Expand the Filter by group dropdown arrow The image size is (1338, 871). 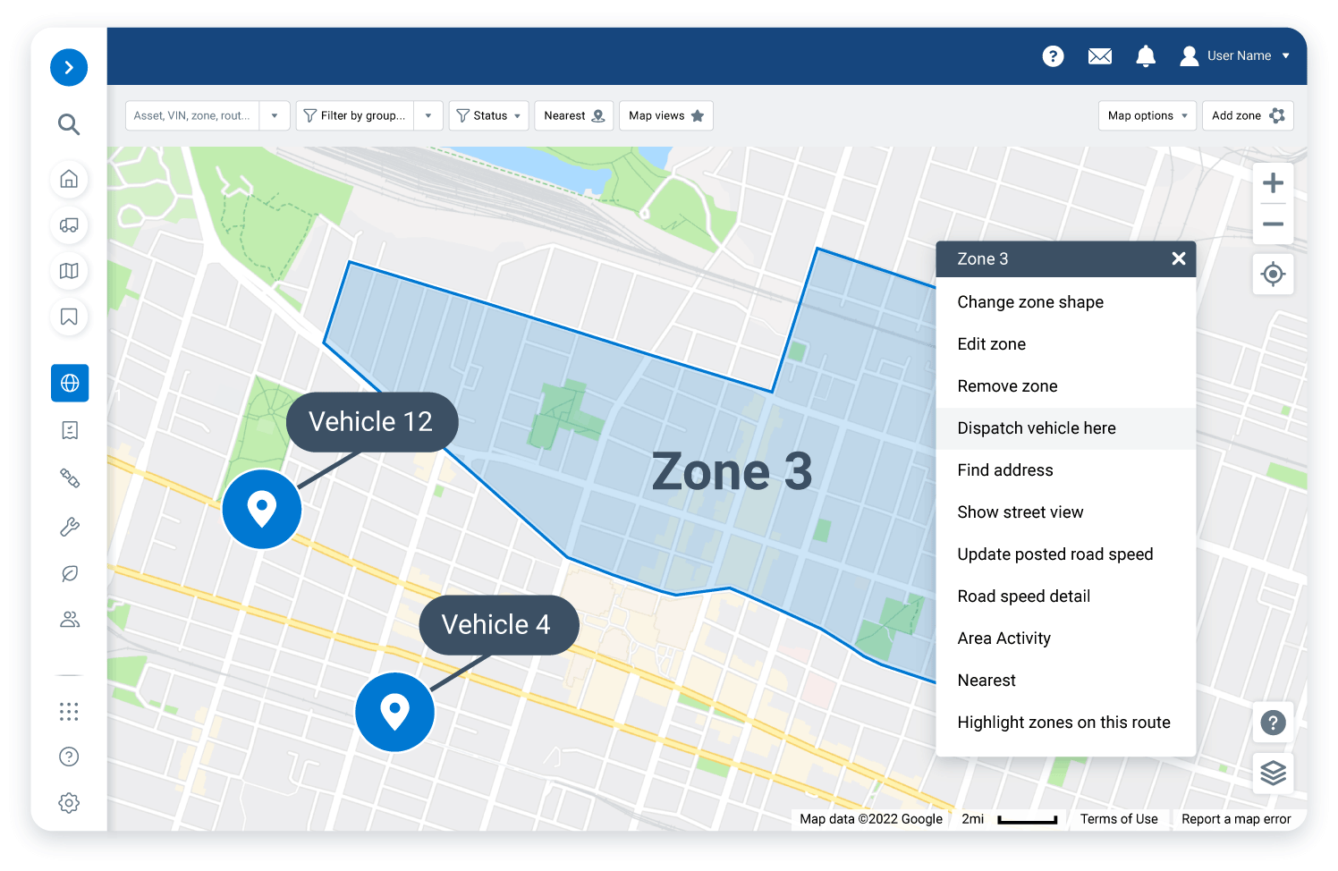428,115
